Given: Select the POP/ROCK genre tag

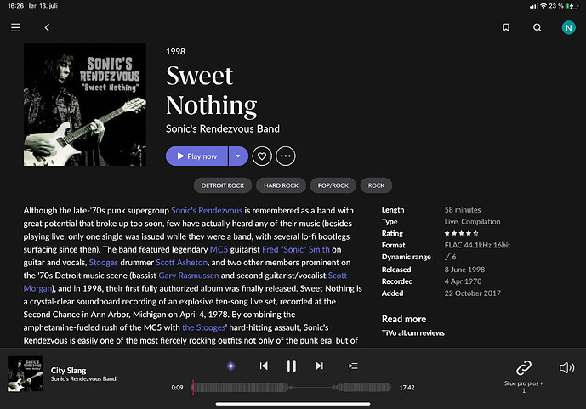Looking at the screenshot, I should (x=333, y=185).
